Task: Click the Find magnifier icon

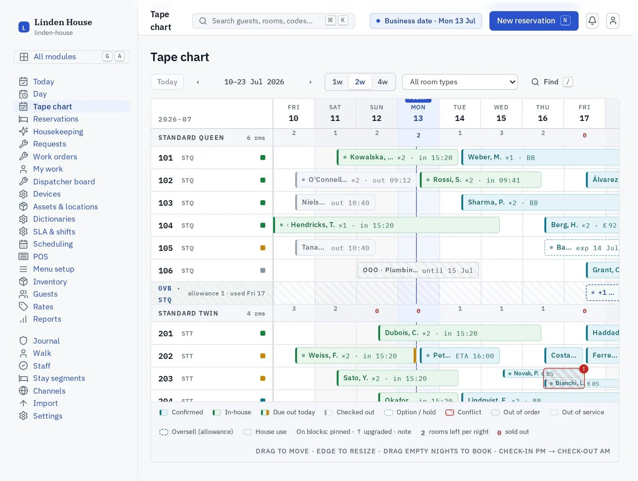Action: click(535, 82)
